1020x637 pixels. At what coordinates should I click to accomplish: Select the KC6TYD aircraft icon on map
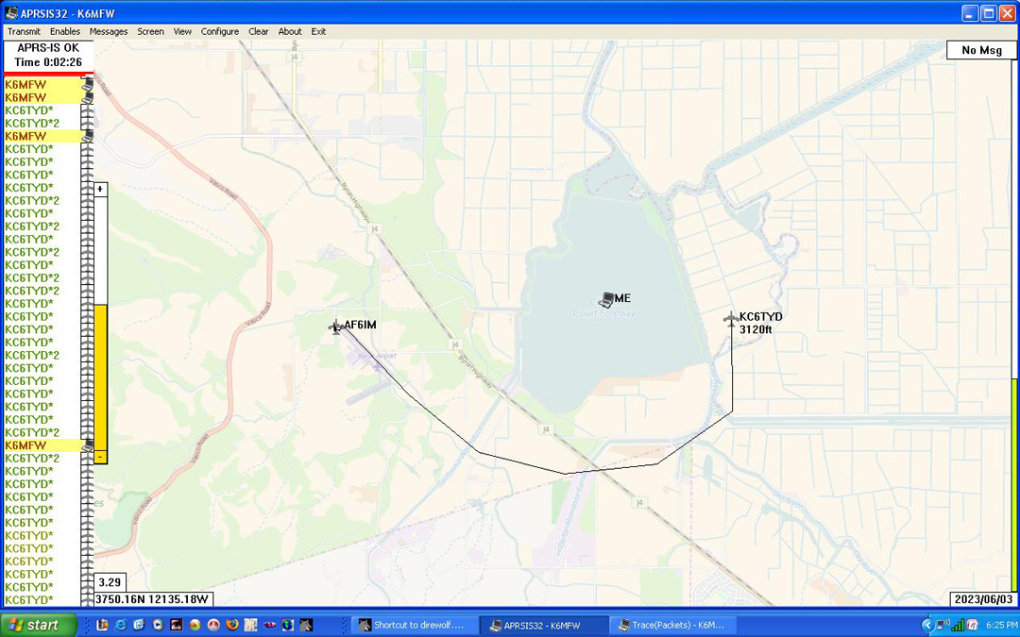point(731,320)
